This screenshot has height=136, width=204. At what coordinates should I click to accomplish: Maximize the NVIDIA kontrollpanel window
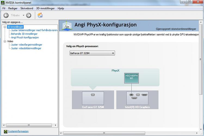190,2
